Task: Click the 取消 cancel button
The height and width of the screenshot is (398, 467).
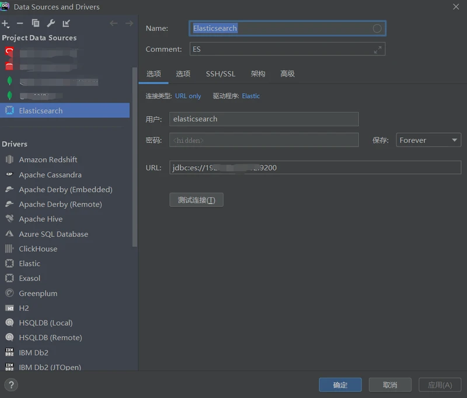Action: pos(390,385)
